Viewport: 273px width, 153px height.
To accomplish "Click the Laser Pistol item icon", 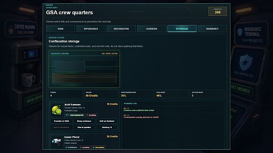I will point(57,141).
